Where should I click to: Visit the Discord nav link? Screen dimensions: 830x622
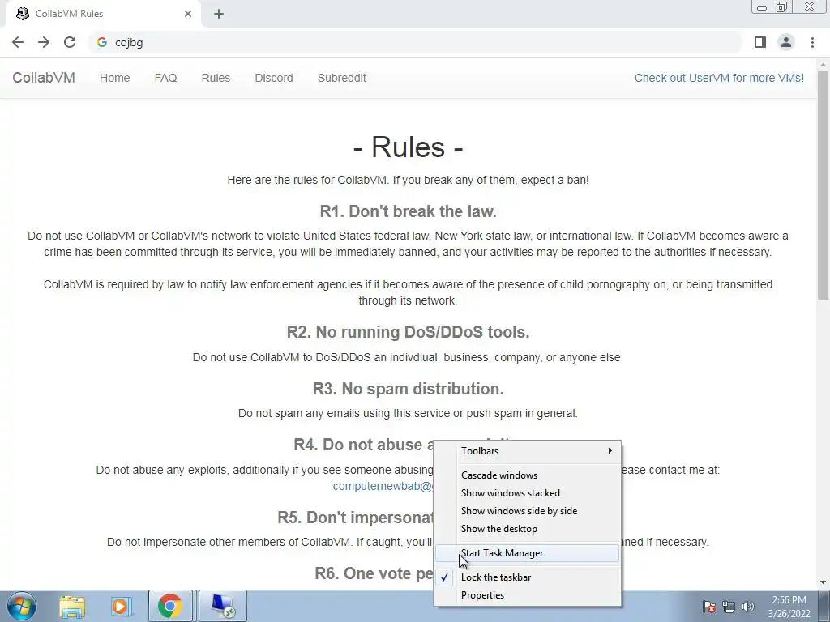274,78
